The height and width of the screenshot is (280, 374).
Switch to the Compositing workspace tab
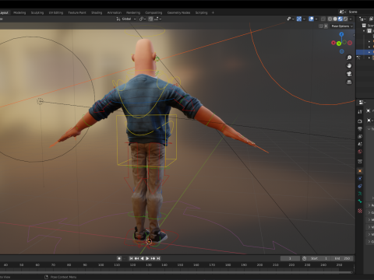(153, 12)
